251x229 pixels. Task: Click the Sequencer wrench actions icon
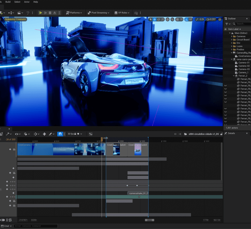pos(8,134)
